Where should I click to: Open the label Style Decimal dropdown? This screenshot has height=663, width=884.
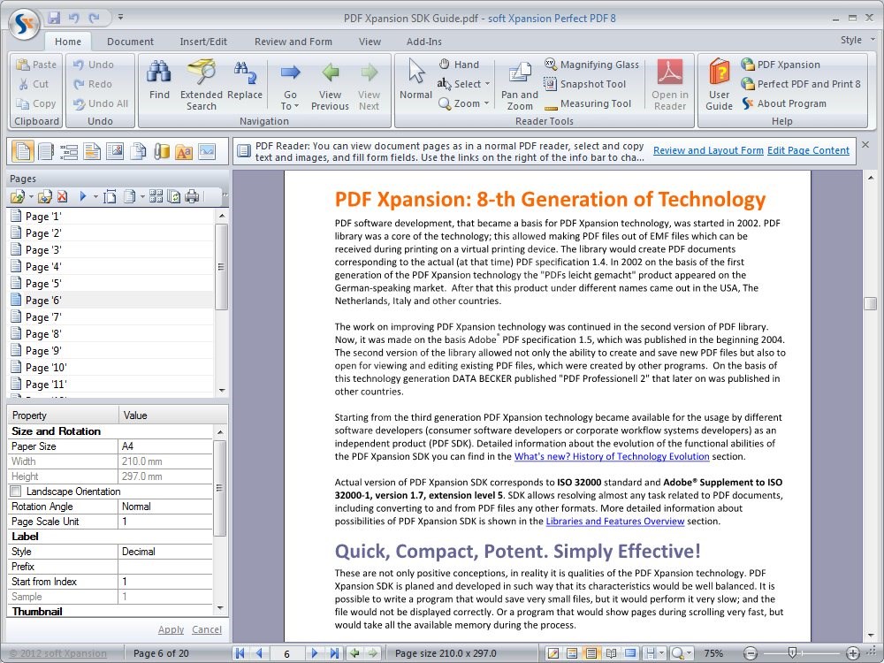pos(164,552)
